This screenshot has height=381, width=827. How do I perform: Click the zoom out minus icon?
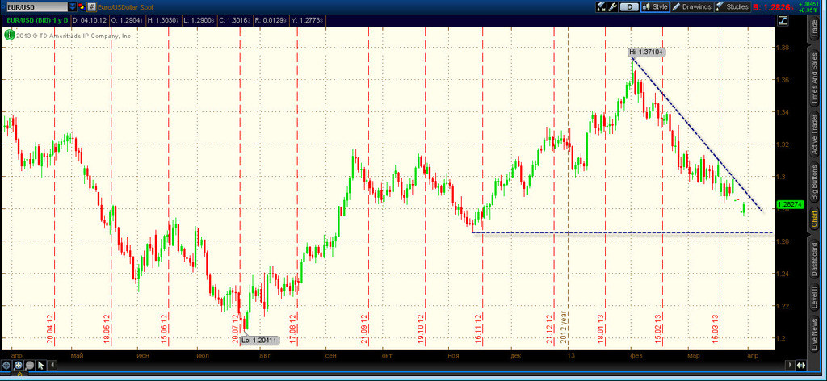point(30,365)
